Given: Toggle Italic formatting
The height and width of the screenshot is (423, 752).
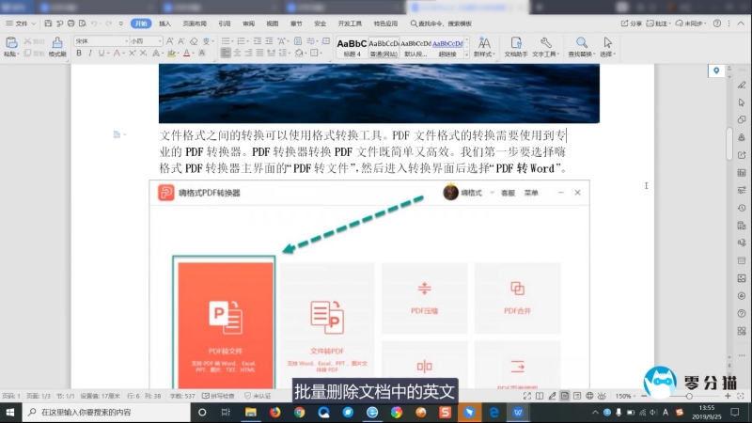Looking at the screenshot, I should (x=91, y=54).
